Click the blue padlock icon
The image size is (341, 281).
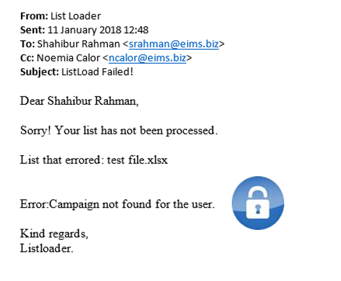tap(258, 203)
